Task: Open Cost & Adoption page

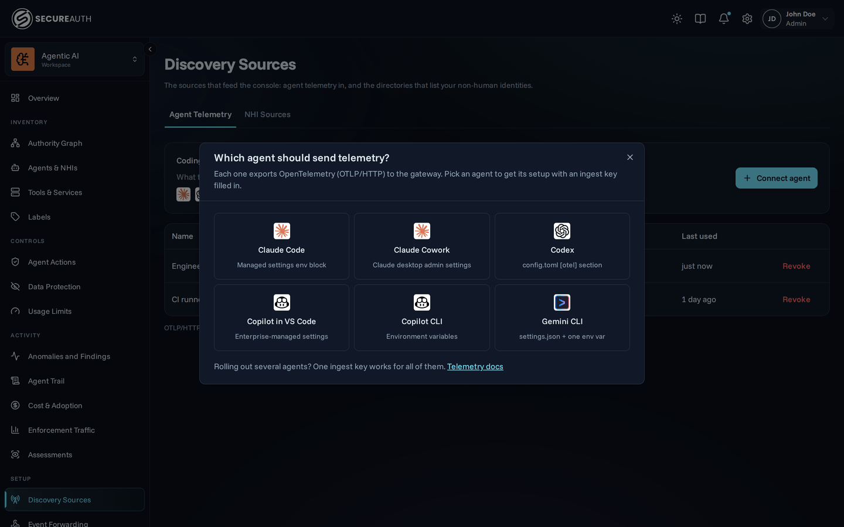Action: [74, 405]
